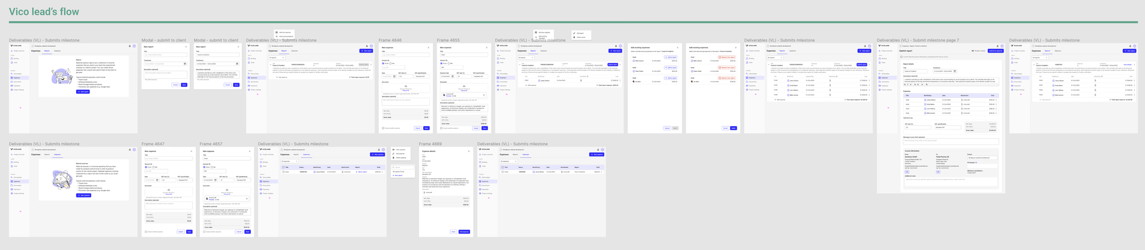
Task: Click the trash icon beside Delete report
Action: pyautogui.click(x=574, y=37)
